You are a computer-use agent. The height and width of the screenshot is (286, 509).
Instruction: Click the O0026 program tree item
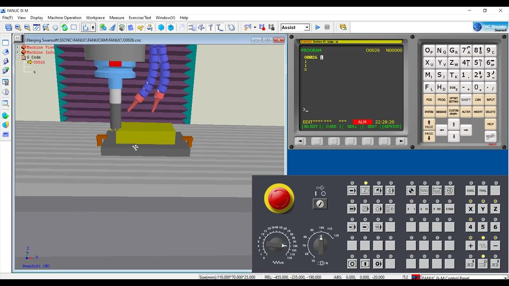point(39,62)
